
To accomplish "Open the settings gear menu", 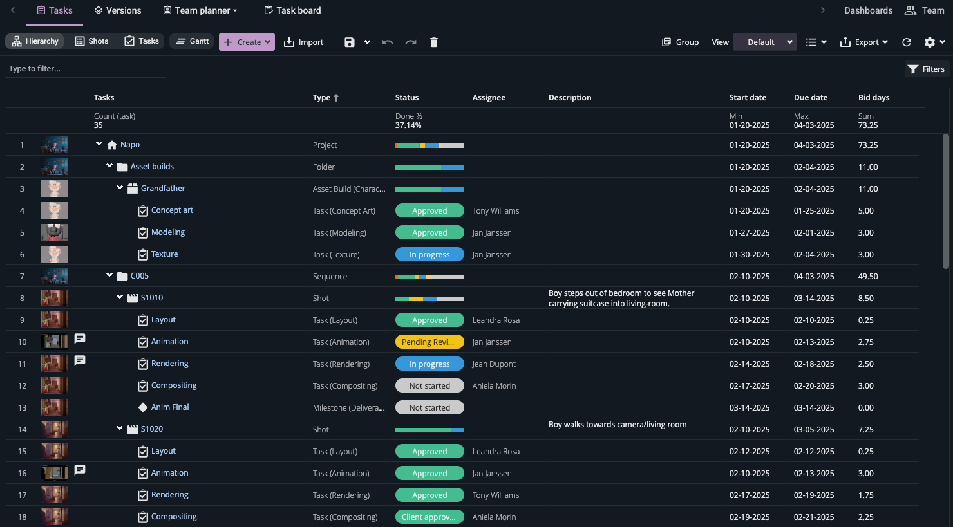I will [x=934, y=42].
